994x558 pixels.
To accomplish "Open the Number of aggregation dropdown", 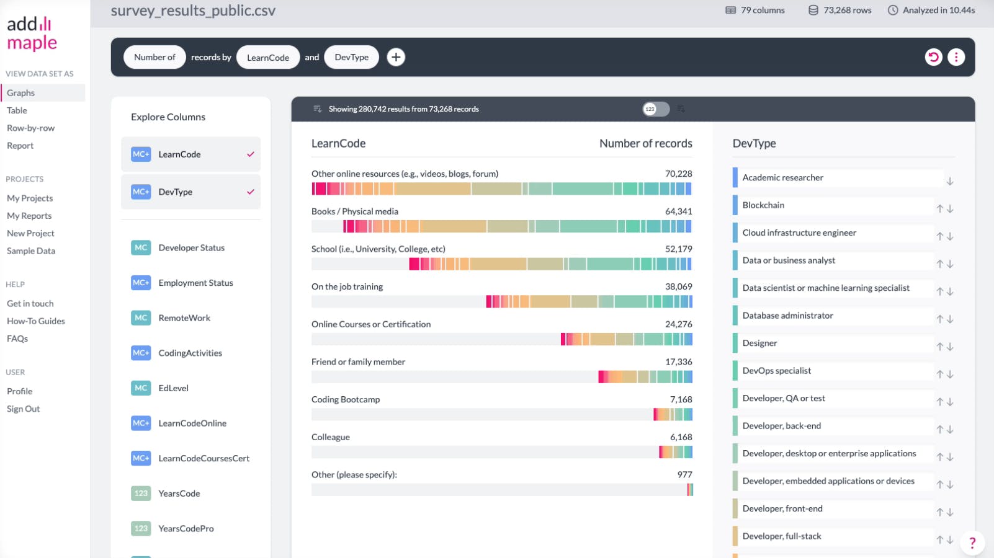I will (x=154, y=57).
